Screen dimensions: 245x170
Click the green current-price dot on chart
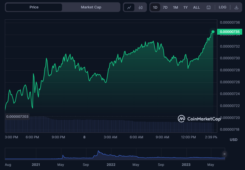point(213,32)
